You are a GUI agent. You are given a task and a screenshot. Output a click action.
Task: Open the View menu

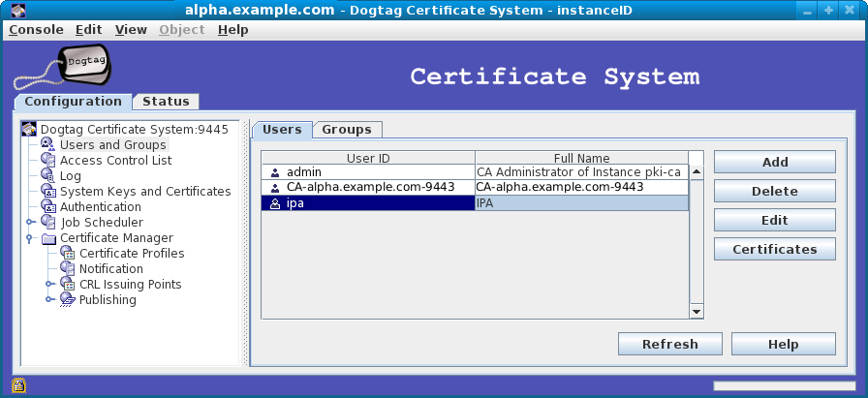click(131, 30)
